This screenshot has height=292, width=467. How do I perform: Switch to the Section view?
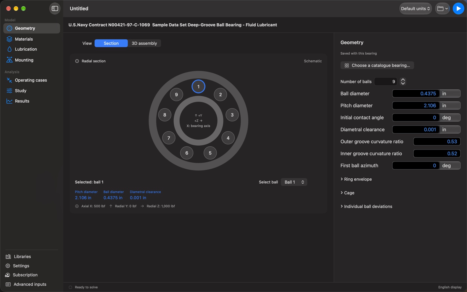[x=111, y=43]
